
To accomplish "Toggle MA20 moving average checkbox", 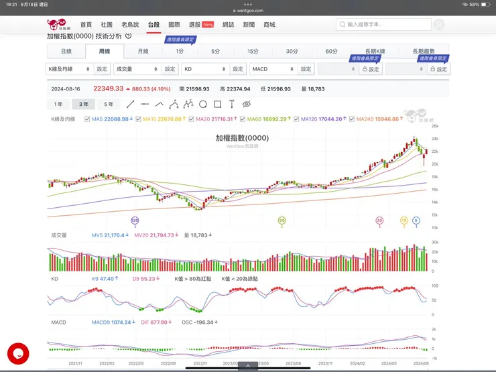I will pyautogui.click(x=191, y=119).
